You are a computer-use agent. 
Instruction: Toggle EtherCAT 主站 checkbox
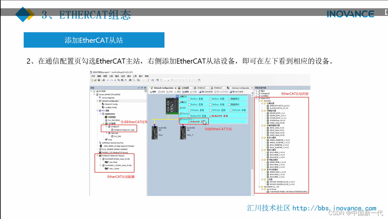click(x=189, y=122)
